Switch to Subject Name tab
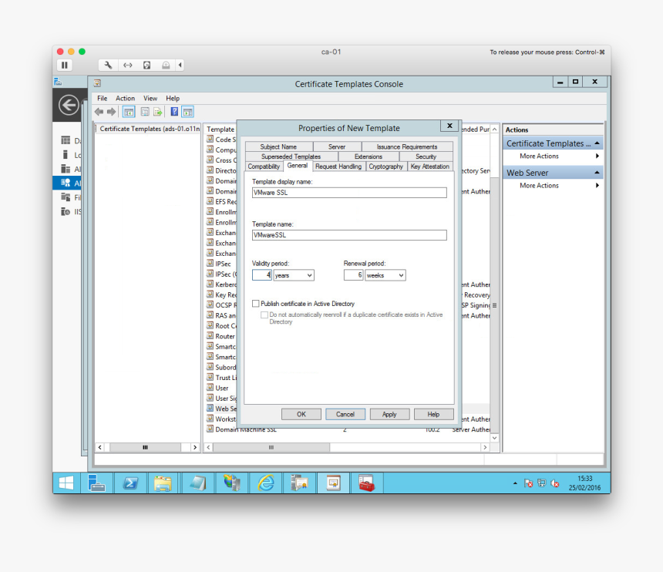 pyautogui.click(x=278, y=146)
